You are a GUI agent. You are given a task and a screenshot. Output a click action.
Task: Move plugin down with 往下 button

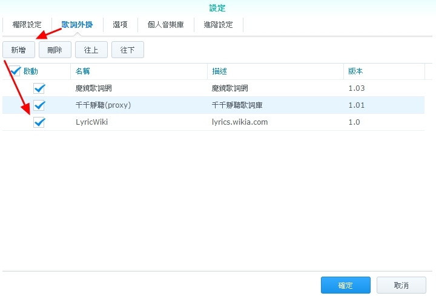click(127, 50)
